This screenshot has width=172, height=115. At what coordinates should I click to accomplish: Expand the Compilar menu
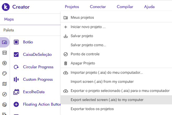125,7
